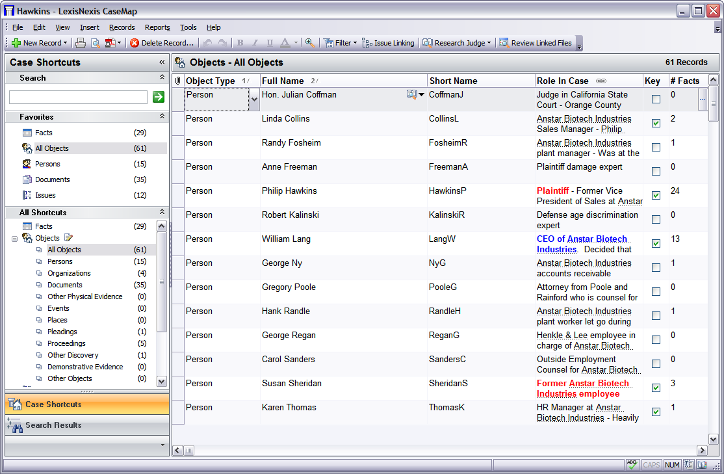
Task: Click the Review Linked Files toolbar button
Action: click(535, 43)
